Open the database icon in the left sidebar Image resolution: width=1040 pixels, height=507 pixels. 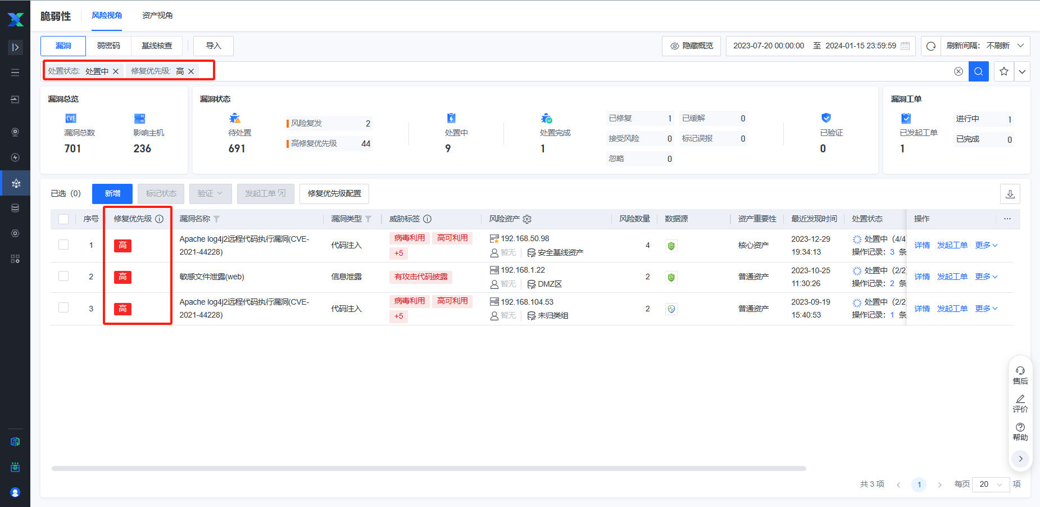point(15,208)
